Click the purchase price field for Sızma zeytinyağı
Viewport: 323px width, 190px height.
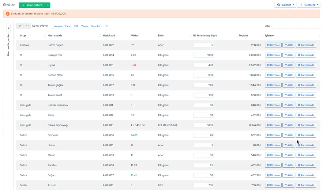pos(203,125)
